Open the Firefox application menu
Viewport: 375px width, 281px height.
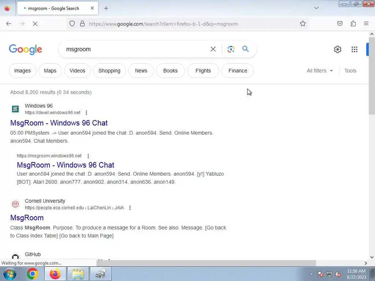click(x=366, y=24)
